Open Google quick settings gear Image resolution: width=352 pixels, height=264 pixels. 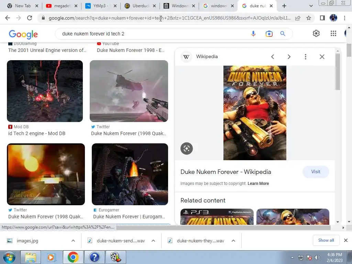316,33
